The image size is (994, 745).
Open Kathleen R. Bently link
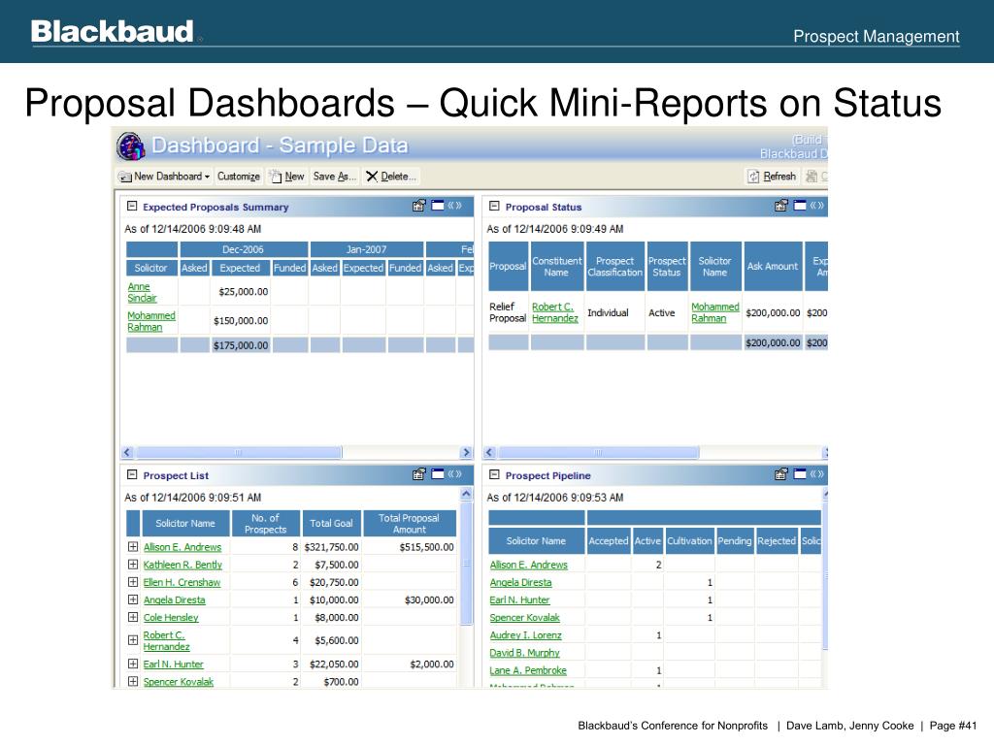182,565
